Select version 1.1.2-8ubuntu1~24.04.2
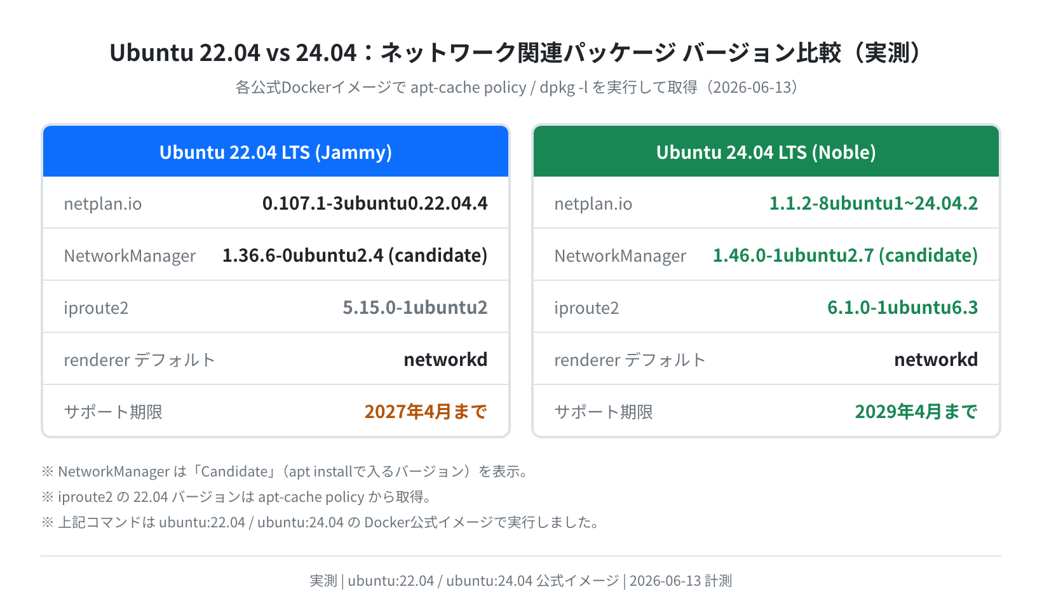1042x615 pixels. [874, 203]
